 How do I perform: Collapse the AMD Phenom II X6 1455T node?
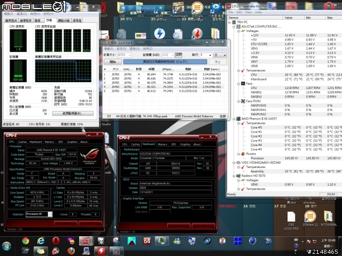pos(234,119)
